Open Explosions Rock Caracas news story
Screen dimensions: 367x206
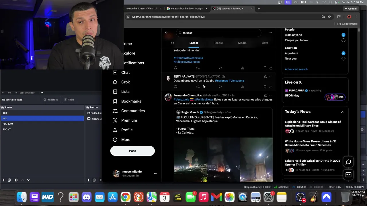313,124
